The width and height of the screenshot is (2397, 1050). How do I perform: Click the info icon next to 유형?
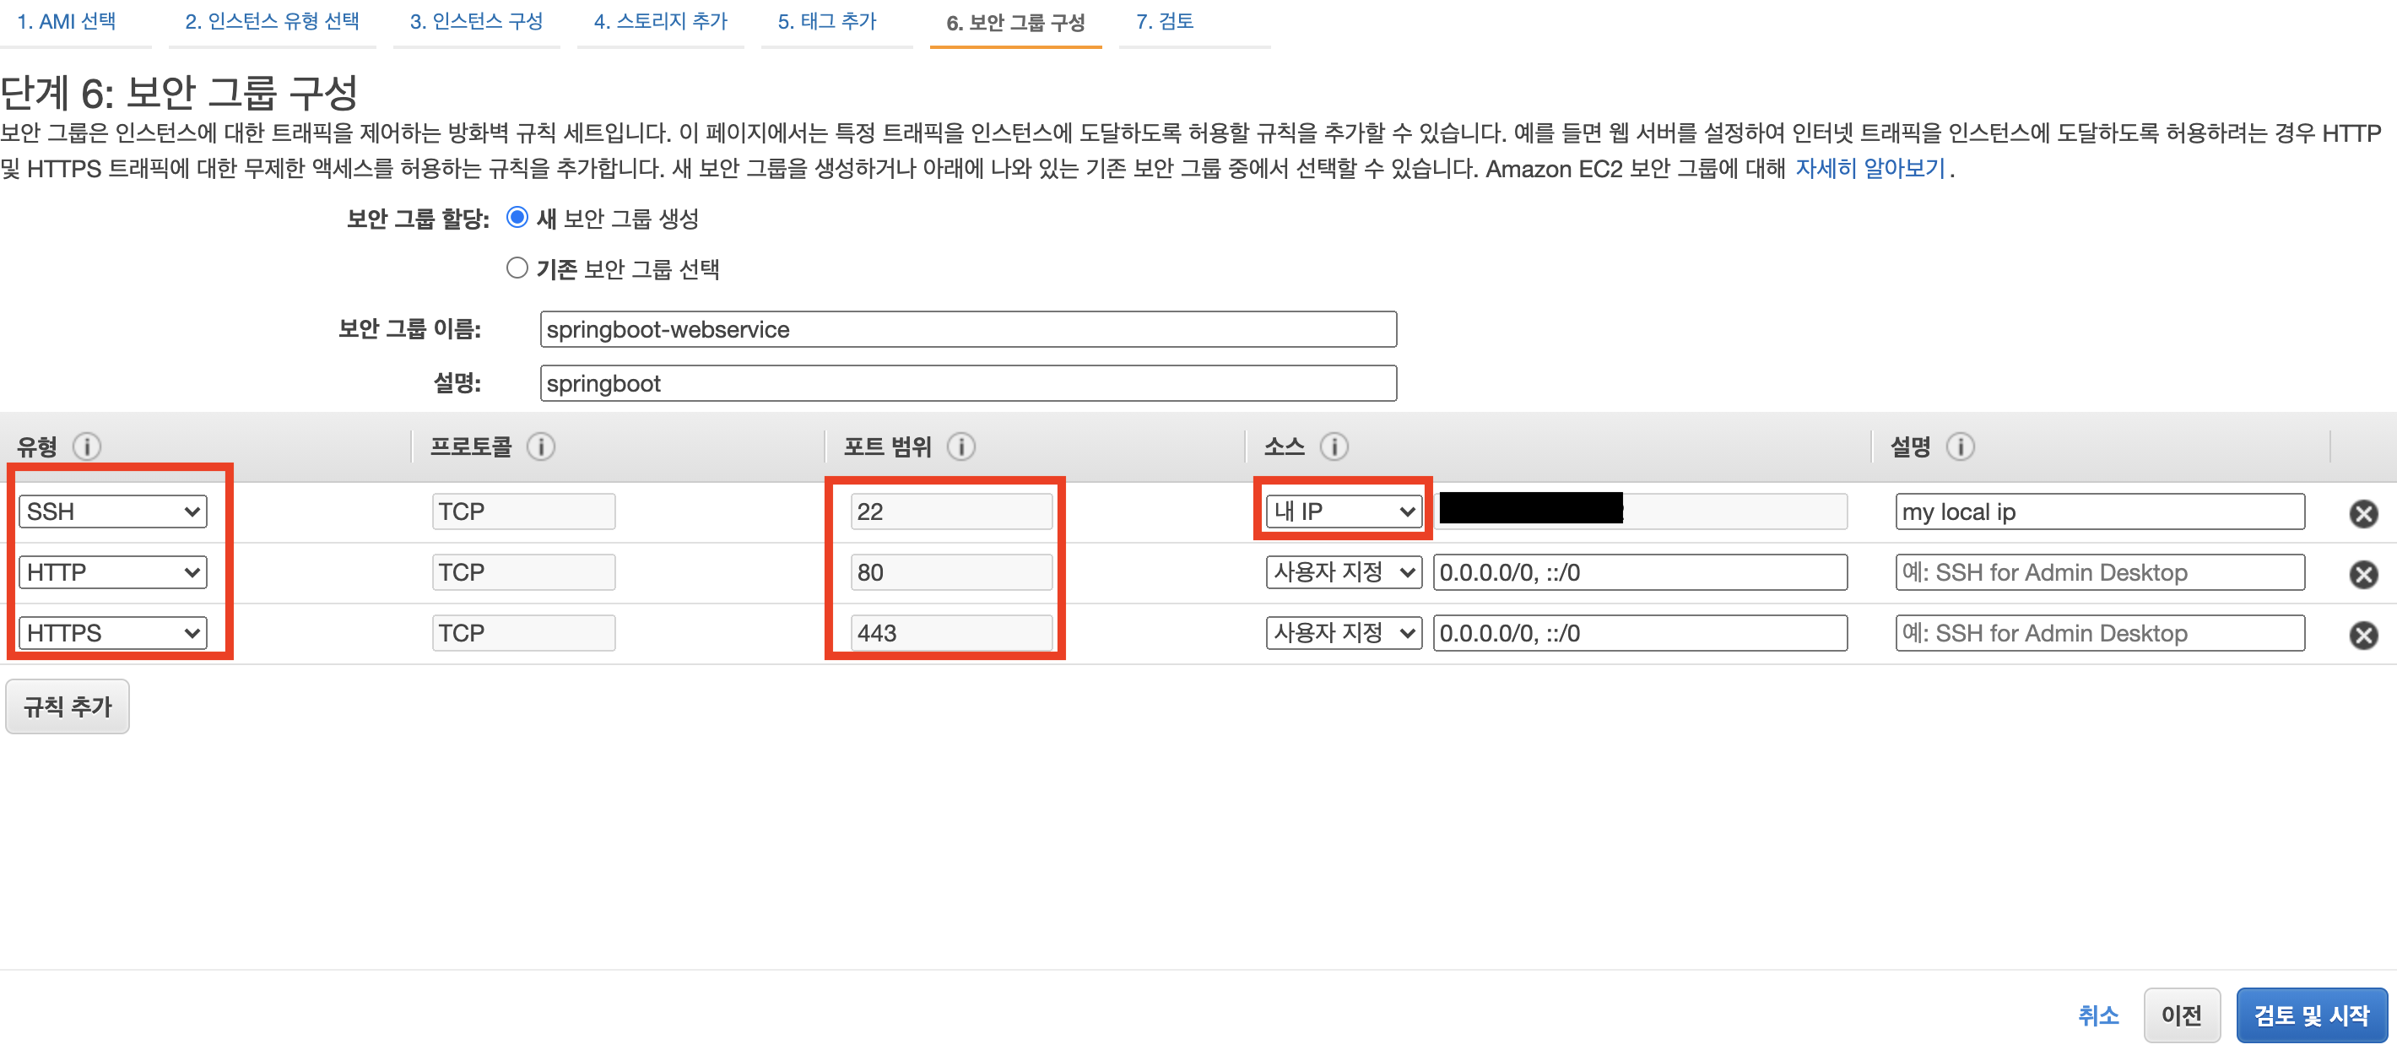point(88,447)
